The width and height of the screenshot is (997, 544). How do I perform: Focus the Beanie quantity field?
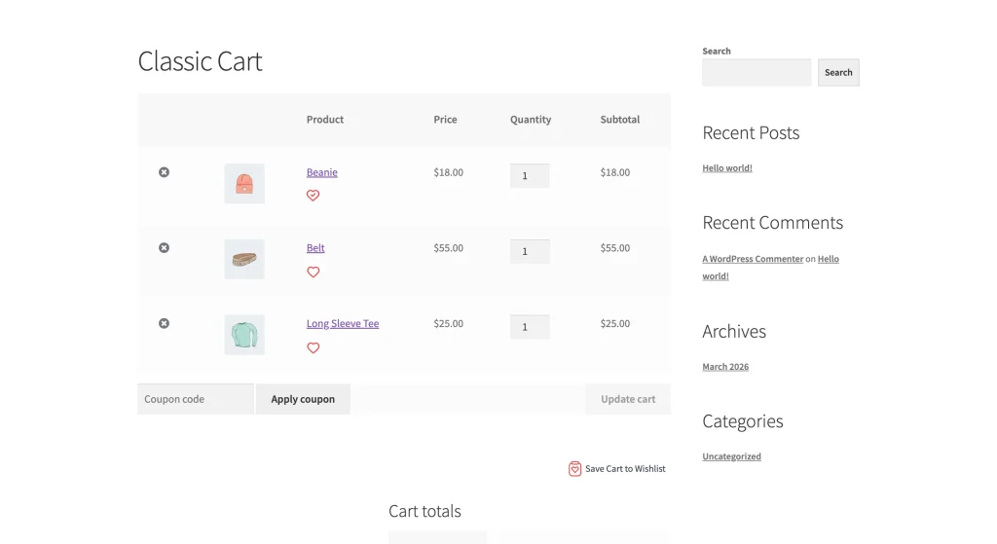530,176
